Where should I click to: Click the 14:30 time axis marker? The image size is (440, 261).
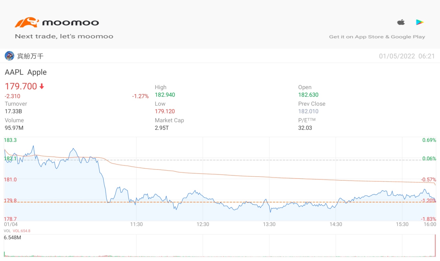click(x=336, y=224)
